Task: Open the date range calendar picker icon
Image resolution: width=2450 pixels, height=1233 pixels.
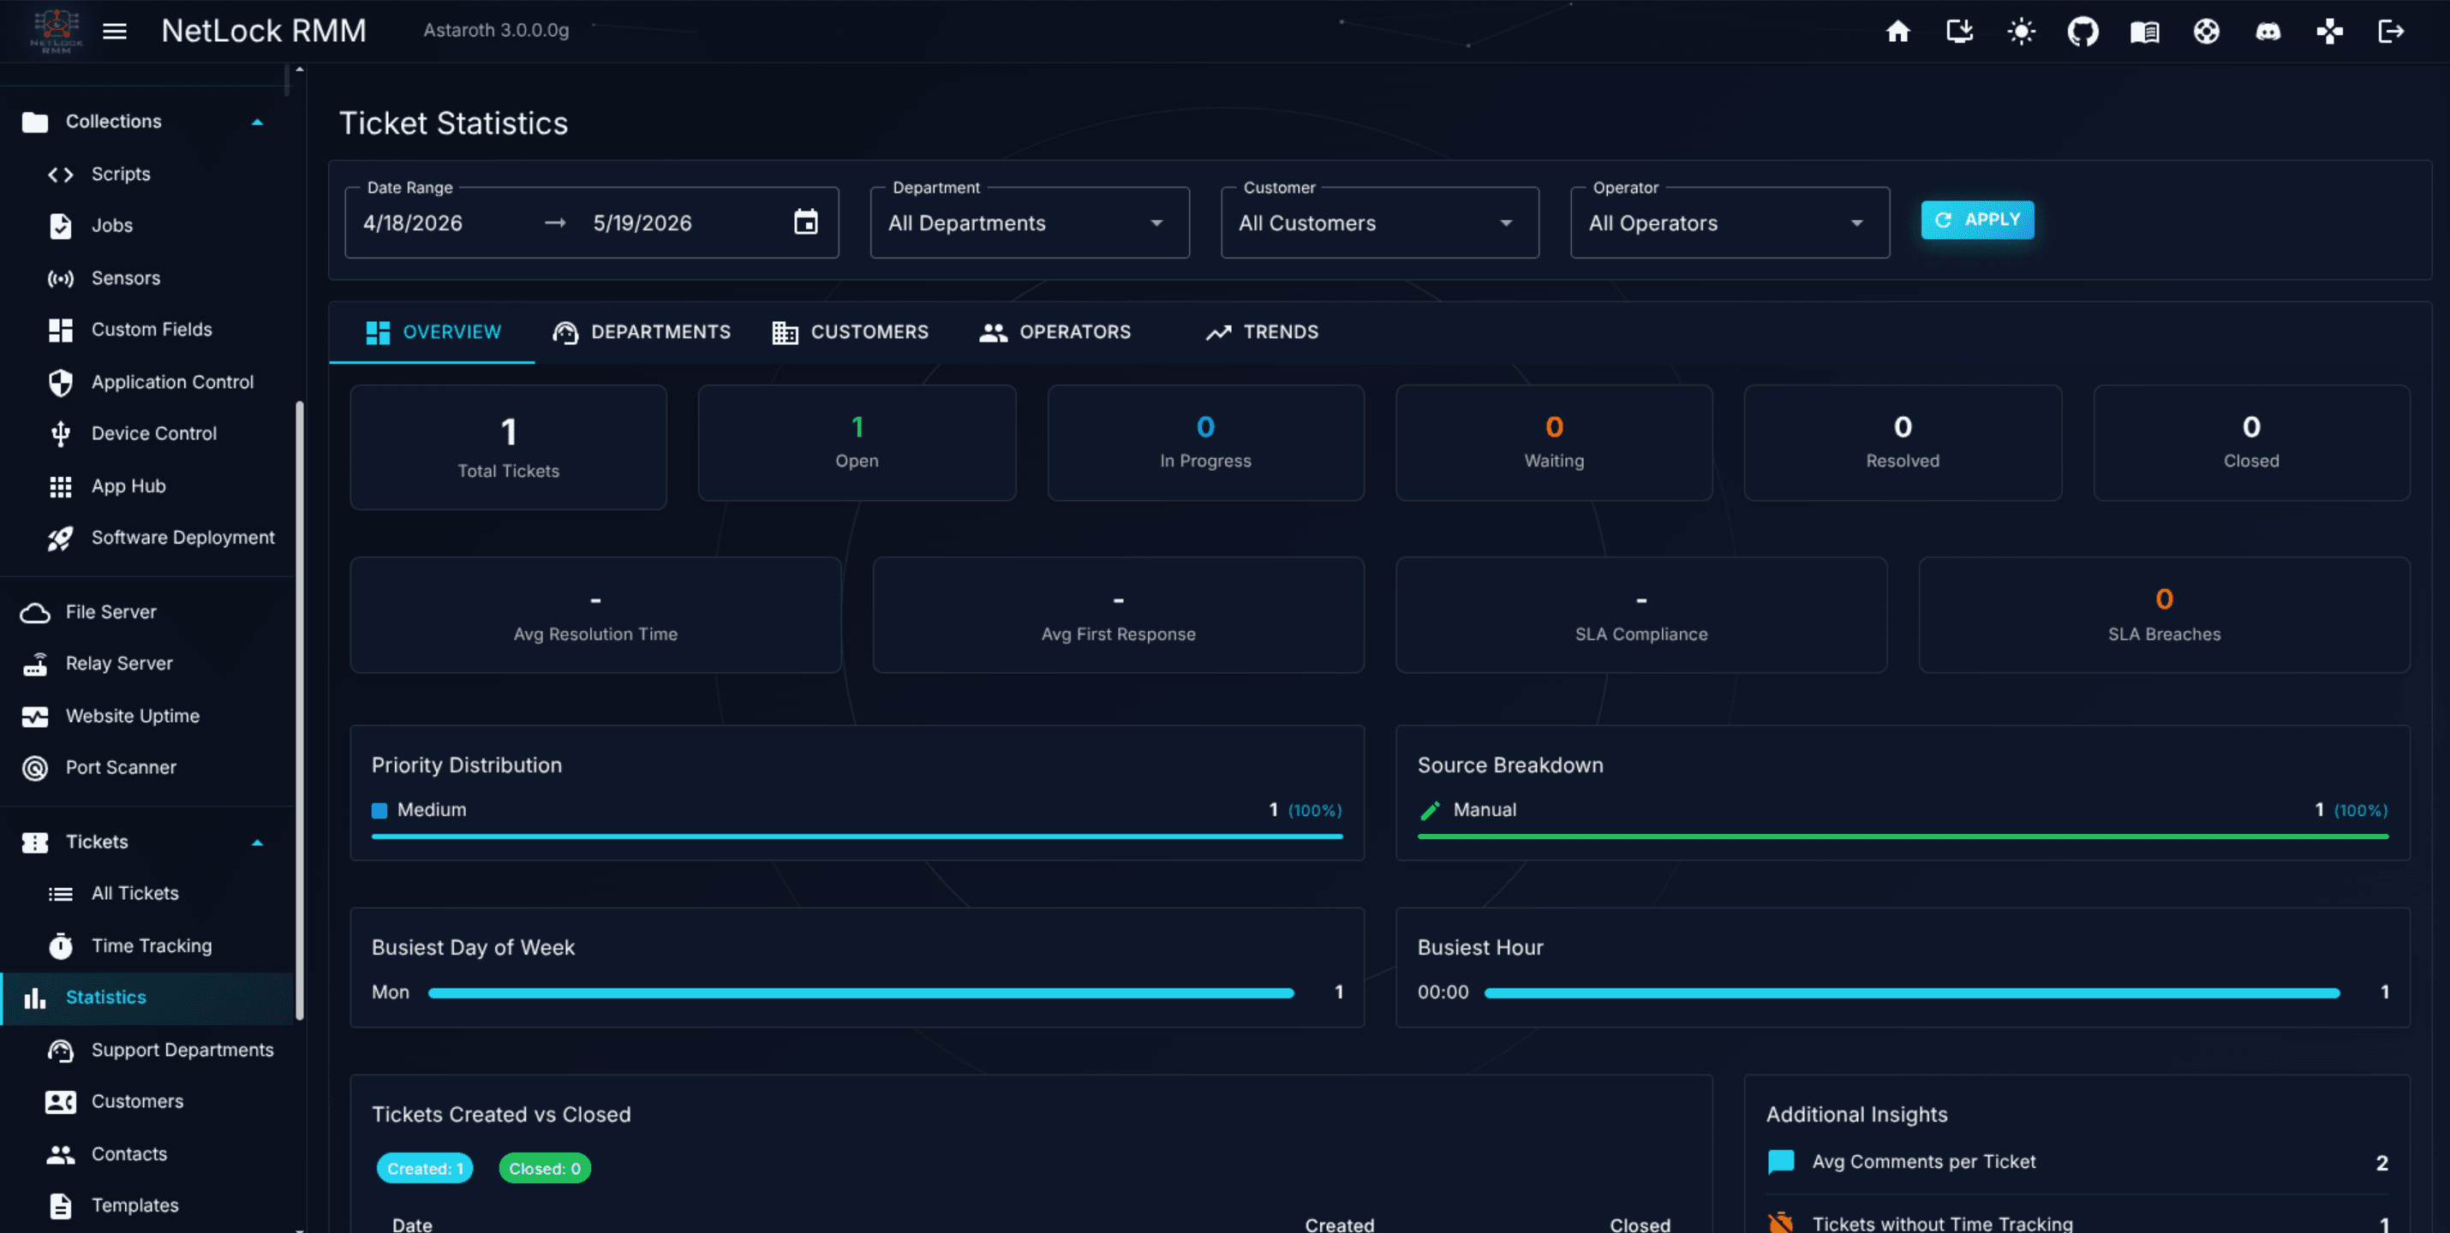Action: pyautogui.click(x=805, y=222)
